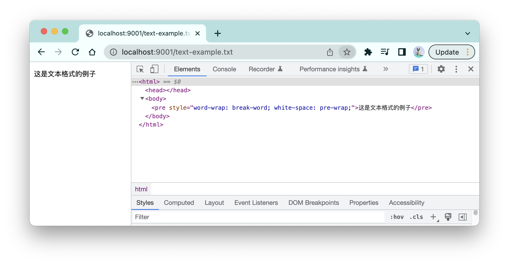Switch to the Styles tab
The height and width of the screenshot is (265, 509).
pyautogui.click(x=145, y=203)
